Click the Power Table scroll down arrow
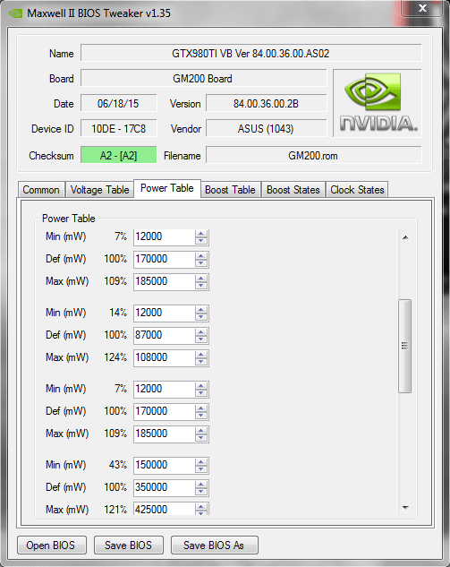450x567 pixels. pyautogui.click(x=405, y=508)
